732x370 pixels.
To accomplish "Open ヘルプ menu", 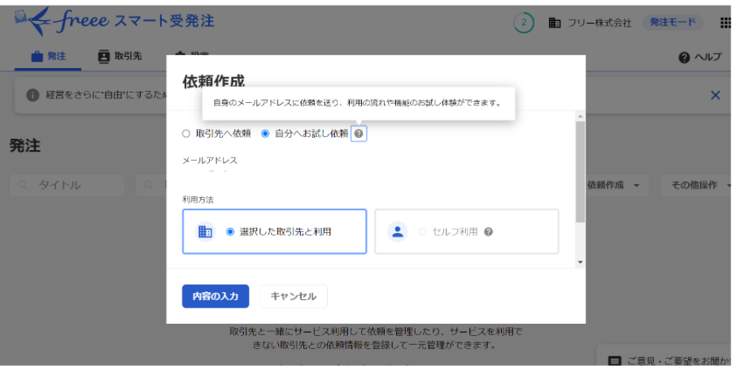I will coord(700,58).
